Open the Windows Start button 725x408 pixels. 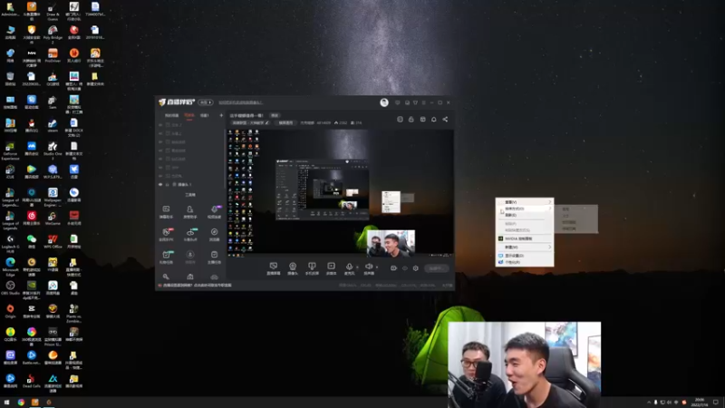(6, 403)
